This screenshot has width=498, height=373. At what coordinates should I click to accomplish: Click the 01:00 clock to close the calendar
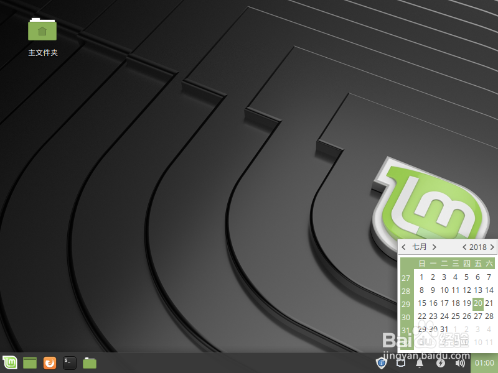click(x=485, y=362)
